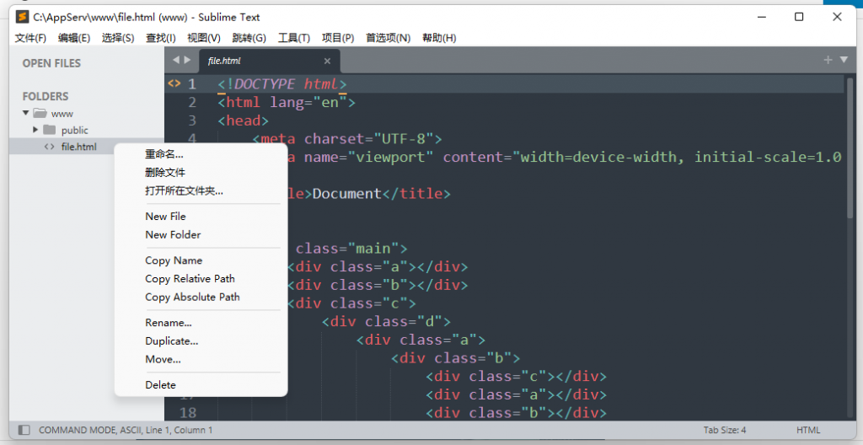Choose Copy Relative Path entry
Viewport: 863px width, 445px height.
click(x=190, y=279)
